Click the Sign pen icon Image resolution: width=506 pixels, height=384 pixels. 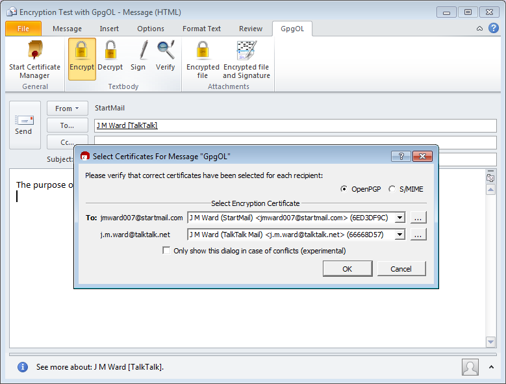coord(143,50)
